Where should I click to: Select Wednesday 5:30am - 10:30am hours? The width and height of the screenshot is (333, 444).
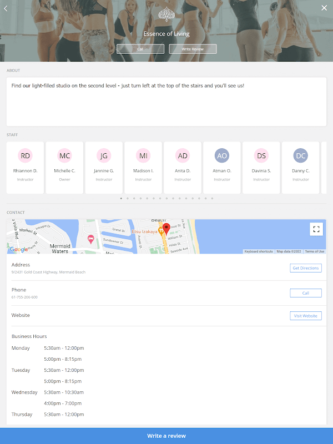tap(64, 392)
